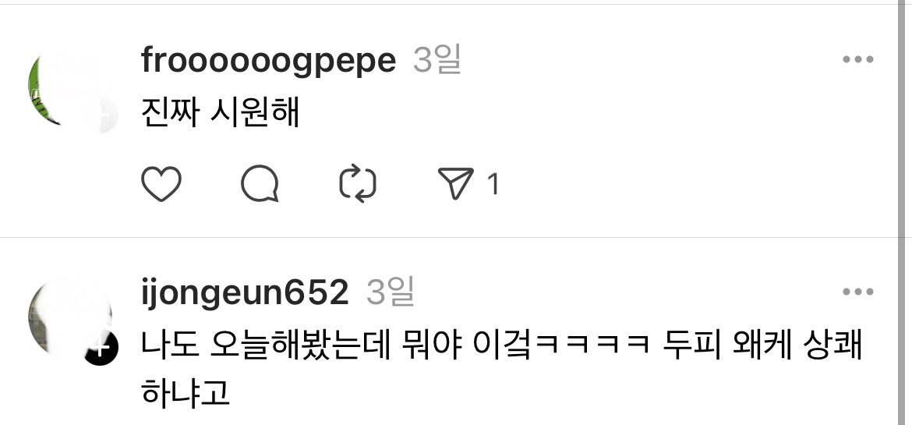The image size is (912, 425).
Task: Follow ijongeun652 via black plus badge
Action: pyautogui.click(x=101, y=349)
